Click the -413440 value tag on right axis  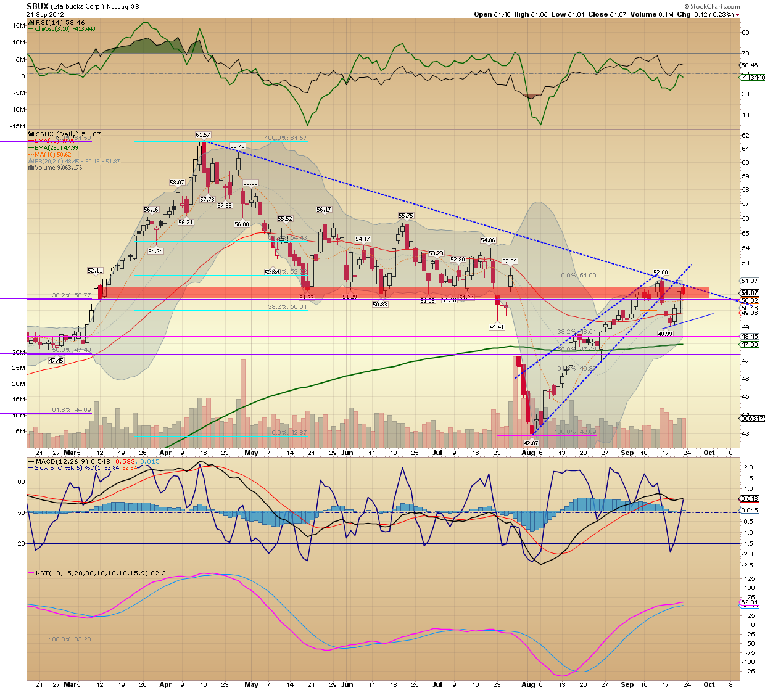point(753,78)
